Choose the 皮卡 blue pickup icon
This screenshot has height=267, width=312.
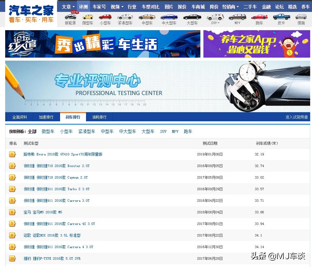click(282, 17)
